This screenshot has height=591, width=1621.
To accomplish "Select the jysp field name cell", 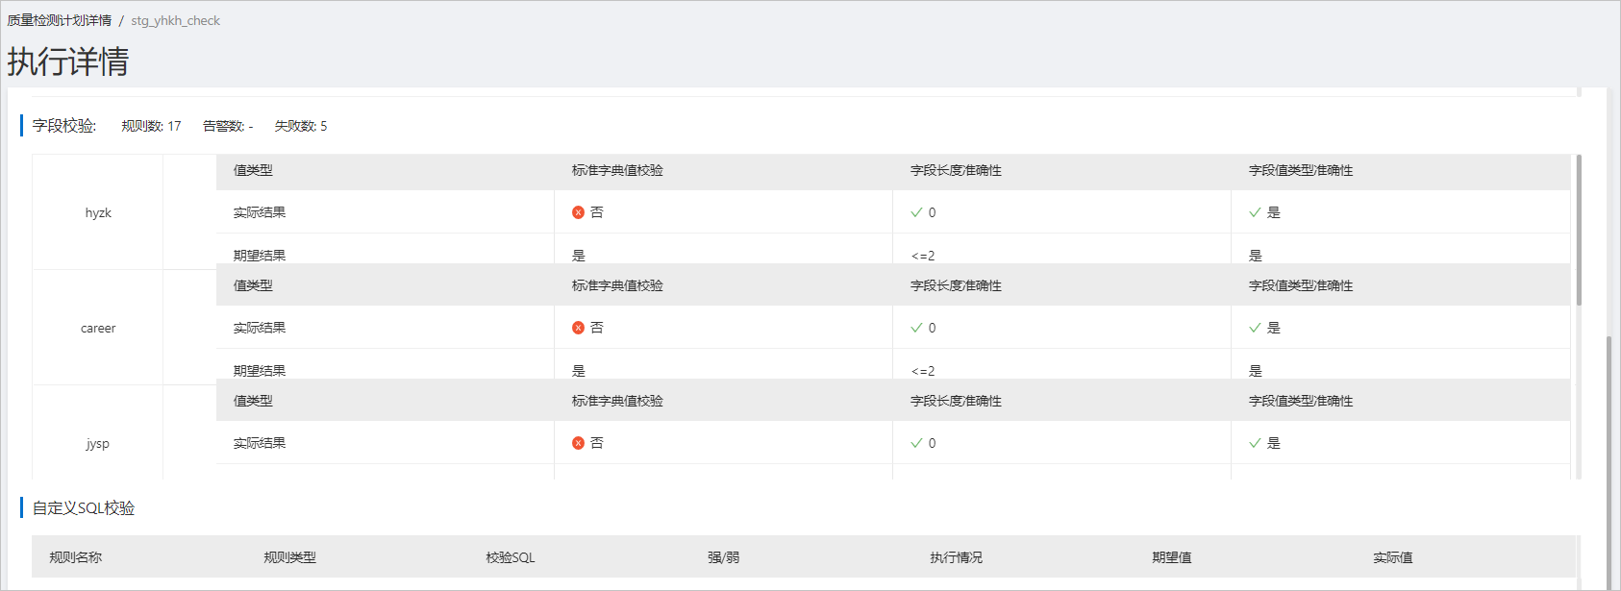I will coord(98,443).
